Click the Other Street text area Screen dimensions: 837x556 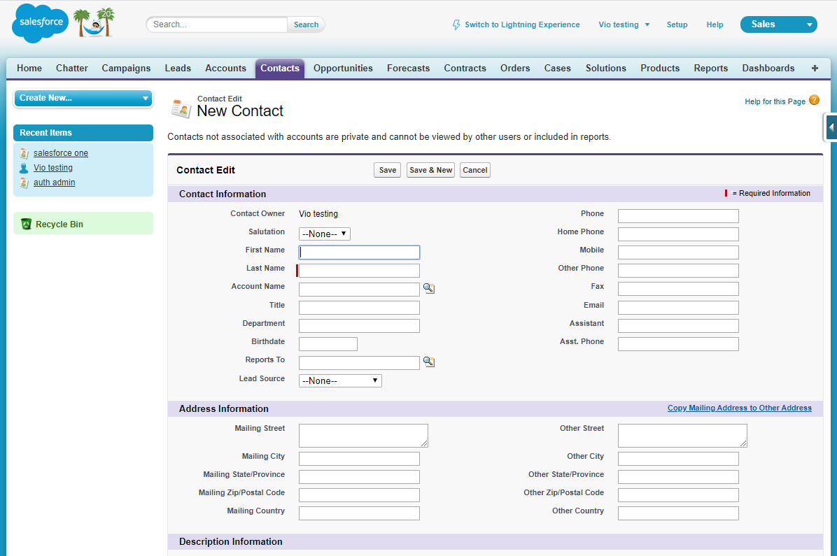pyautogui.click(x=682, y=436)
